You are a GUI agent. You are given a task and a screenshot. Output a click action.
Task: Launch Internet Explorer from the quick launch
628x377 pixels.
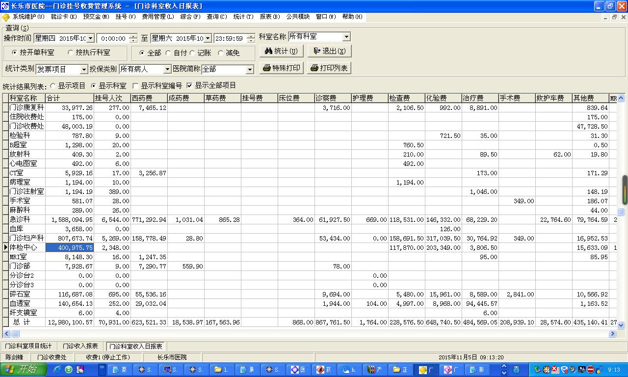[57, 370]
